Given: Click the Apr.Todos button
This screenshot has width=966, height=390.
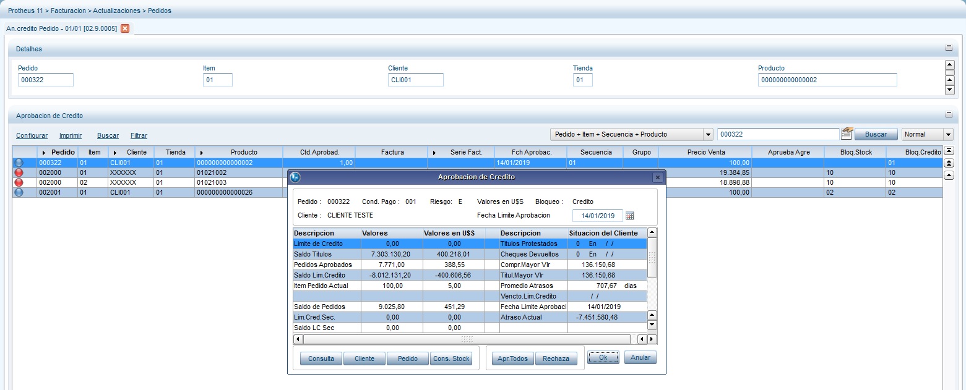Looking at the screenshot, I should pos(513,358).
